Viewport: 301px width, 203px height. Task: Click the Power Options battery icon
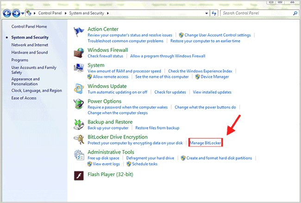coord(79,104)
